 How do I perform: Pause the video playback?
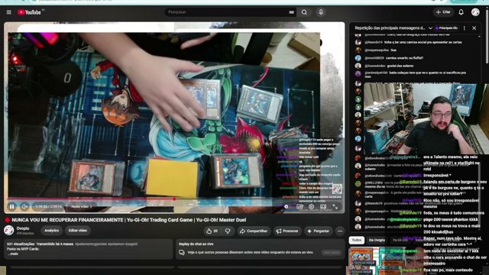click(12, 206)
